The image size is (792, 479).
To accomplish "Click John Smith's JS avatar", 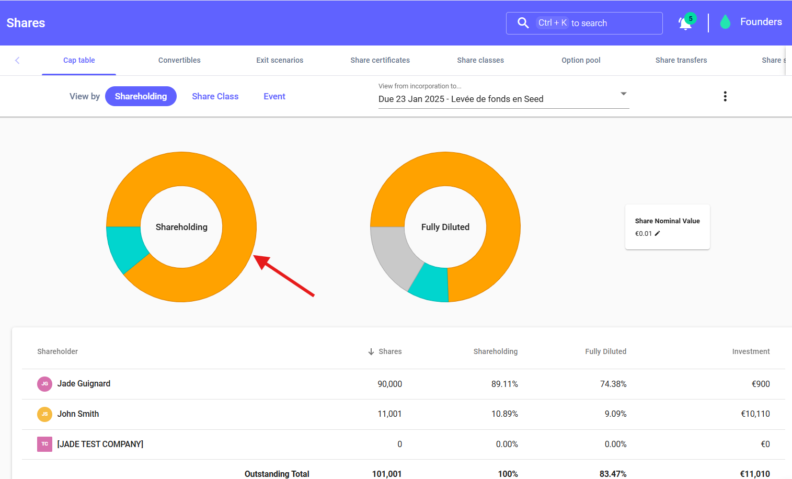I will click(44, 414).
